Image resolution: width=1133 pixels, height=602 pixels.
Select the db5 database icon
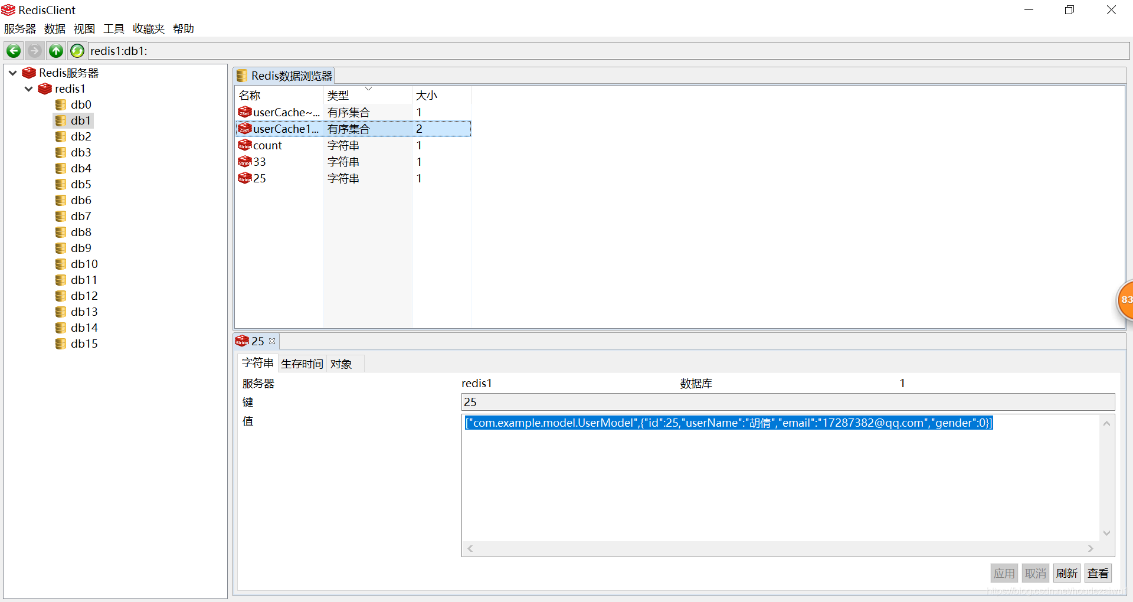[x=61, y=184]
